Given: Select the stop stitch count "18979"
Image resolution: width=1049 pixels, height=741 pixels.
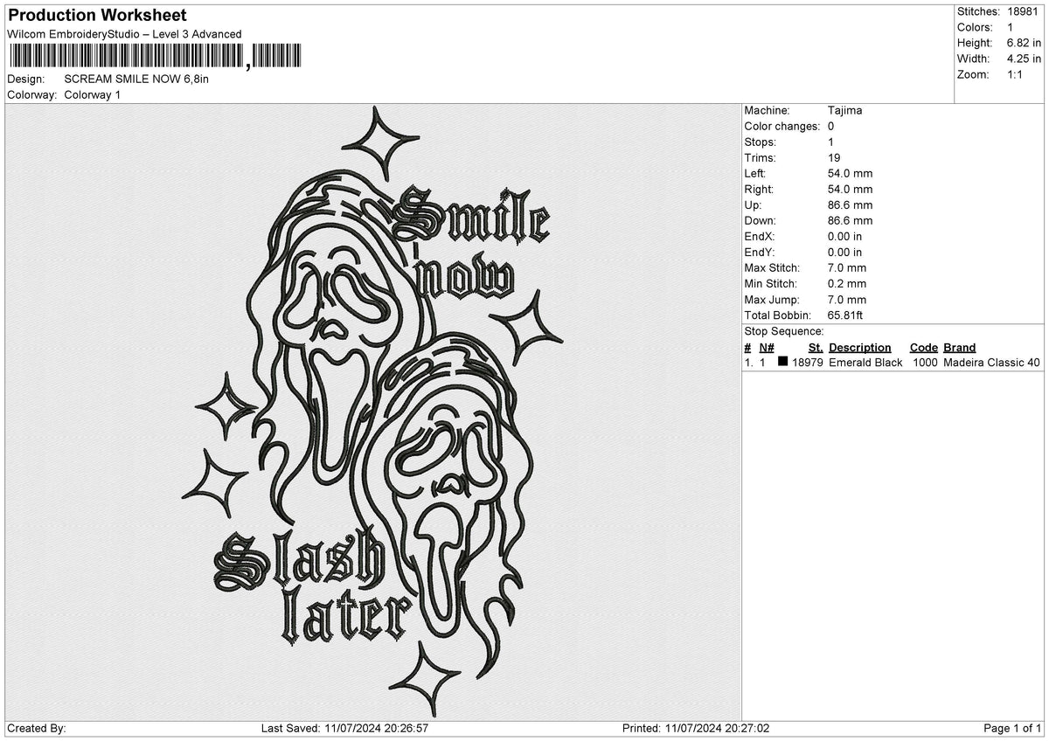Looking at the screenshot, I should (807, 363).
